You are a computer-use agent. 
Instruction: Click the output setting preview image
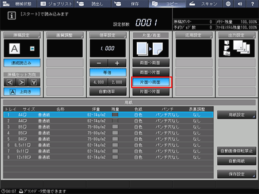tap(236, 48)
